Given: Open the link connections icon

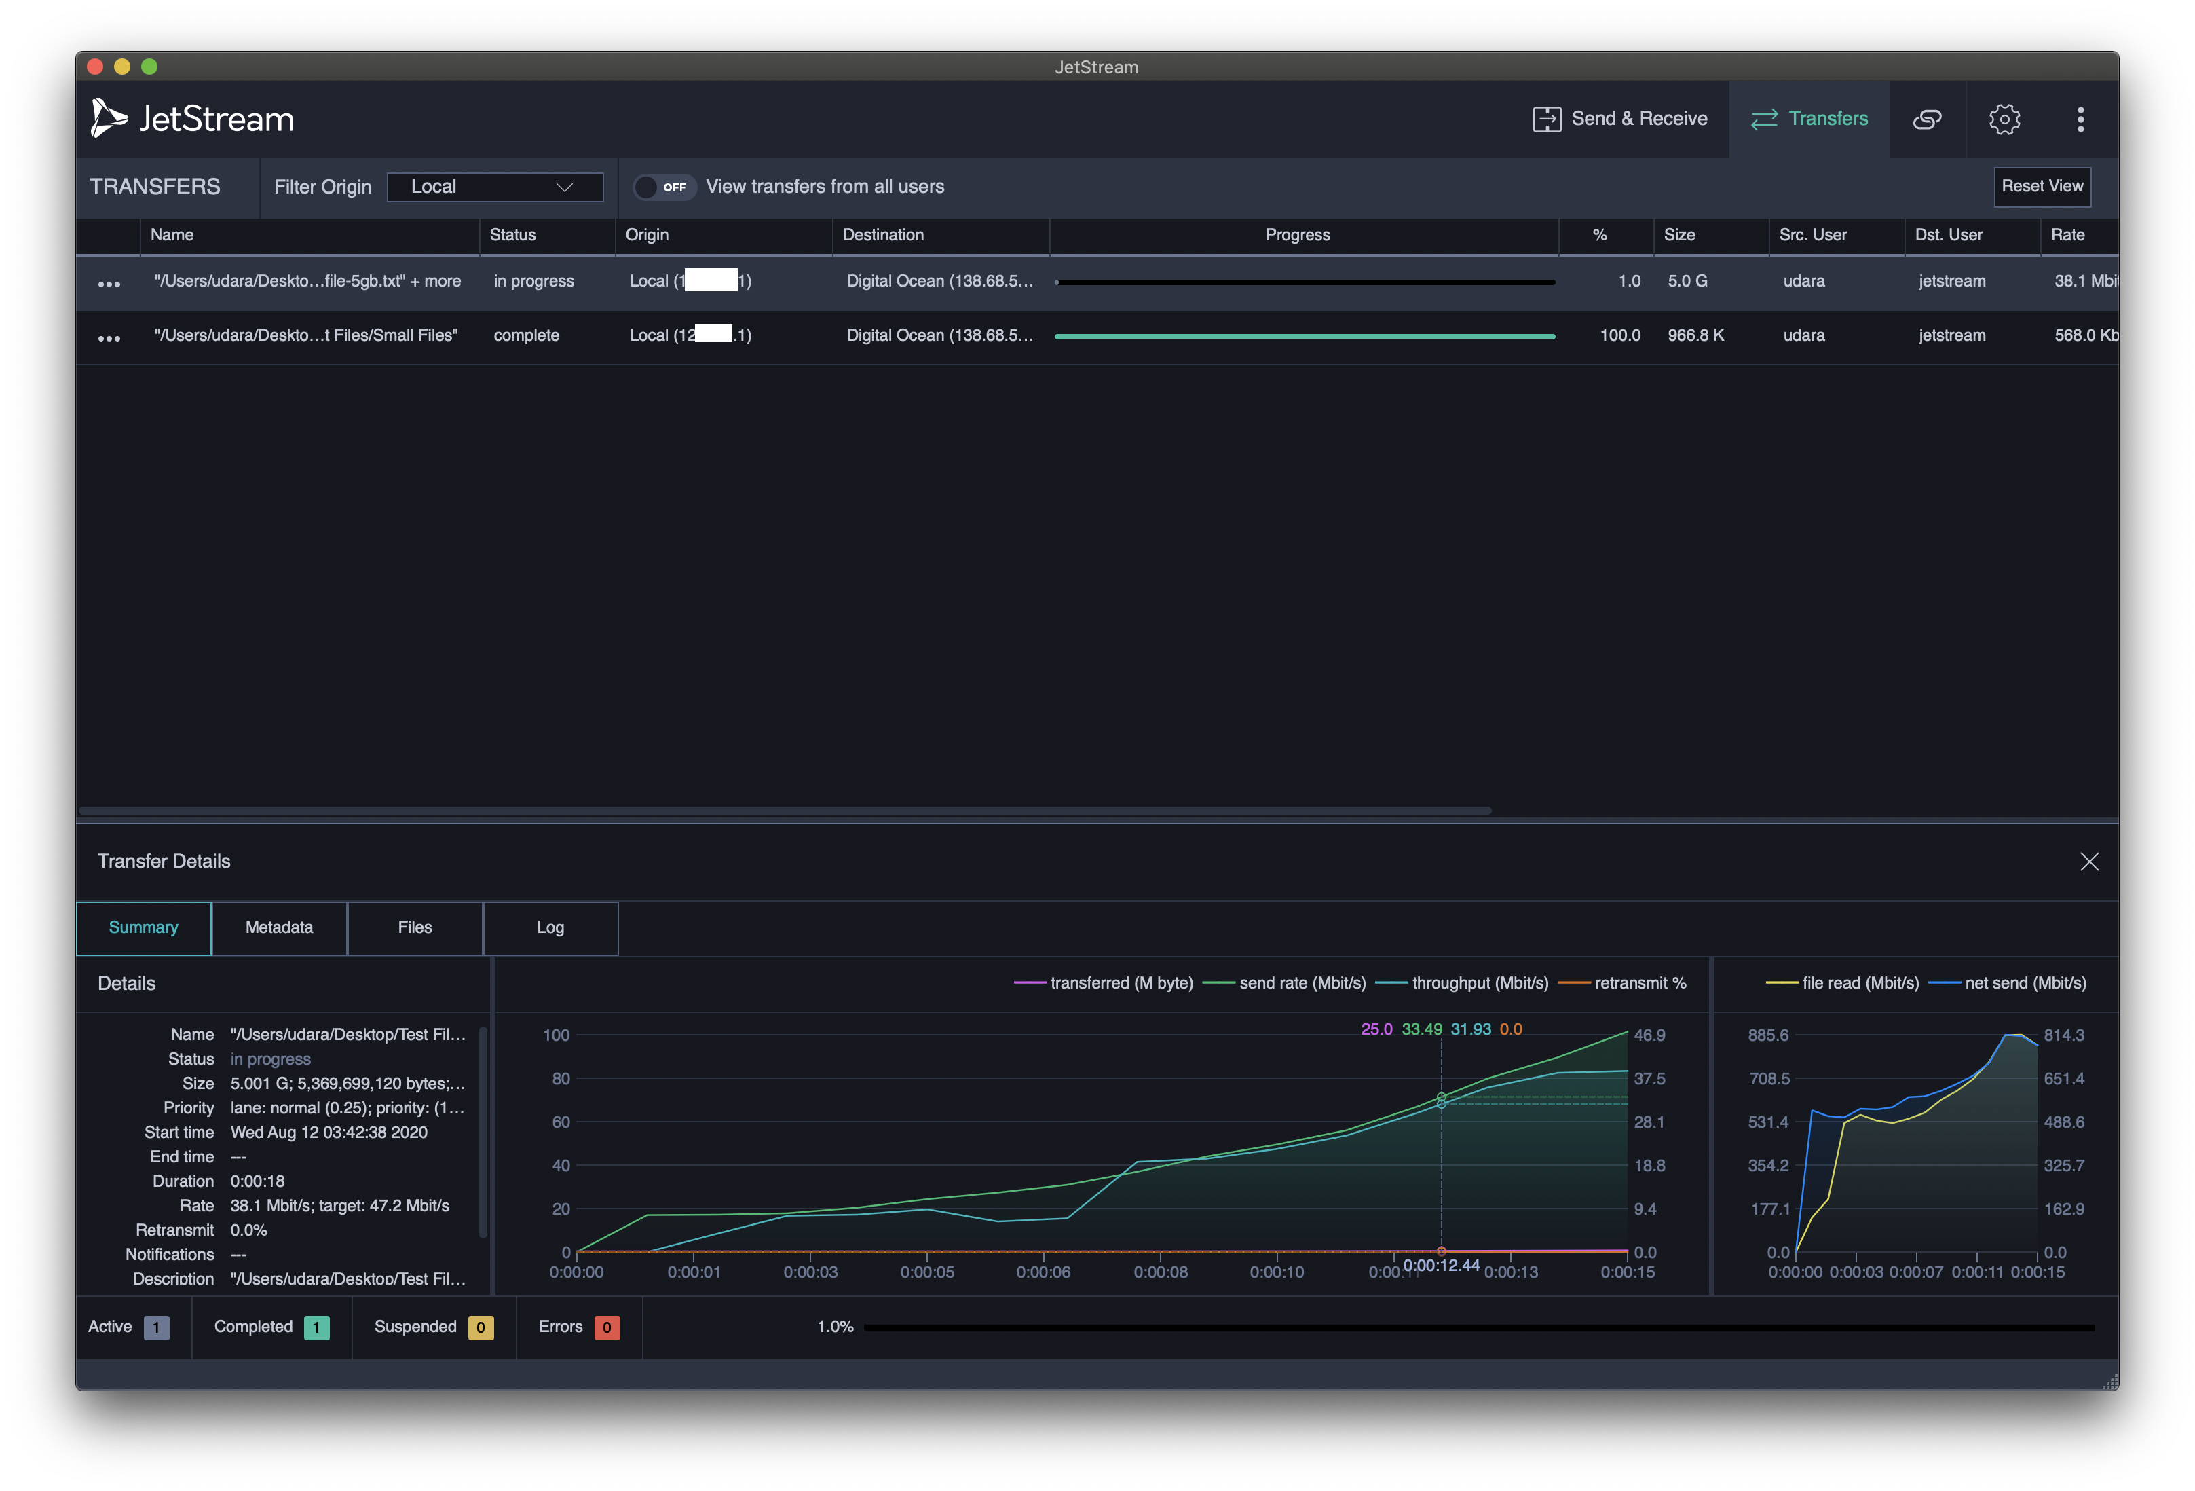Looking at the screenshot, I should pyautogui.click(x=1927, y=119).
